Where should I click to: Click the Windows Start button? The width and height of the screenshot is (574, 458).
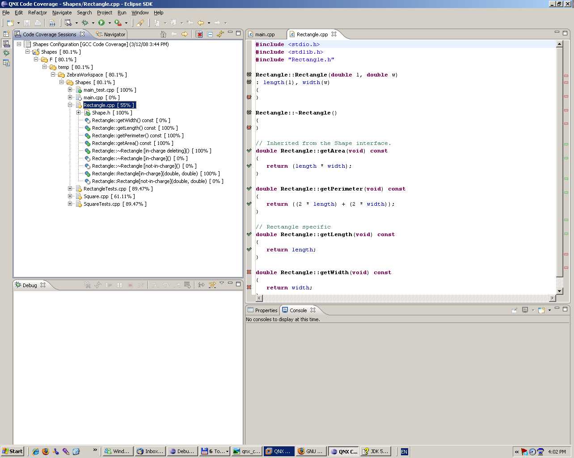12,451
